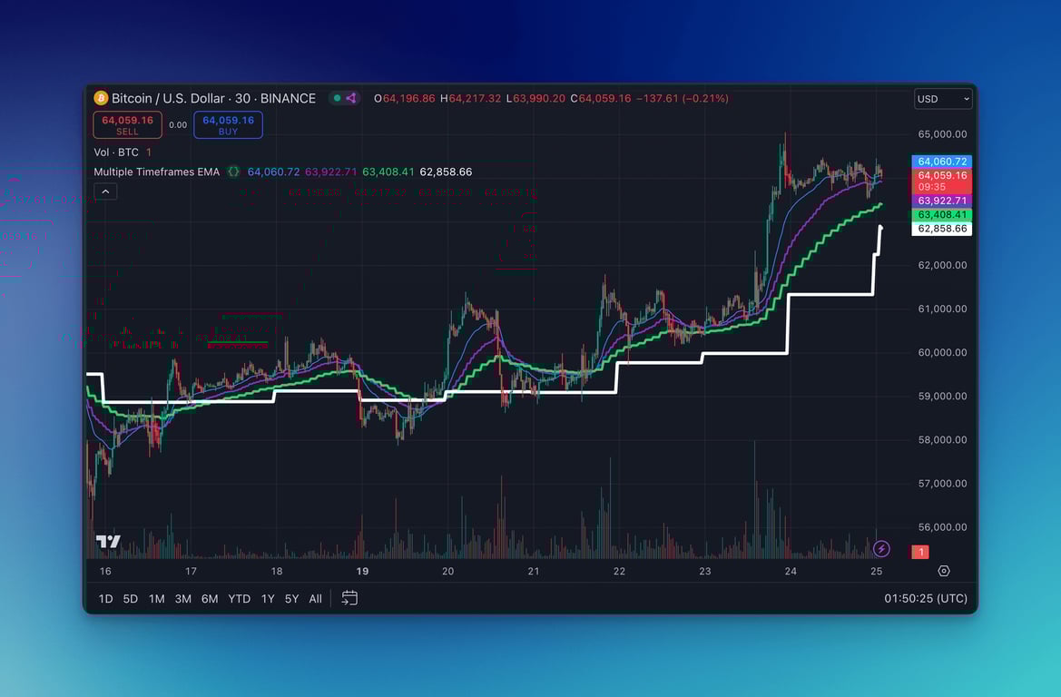Open timezone menu at 01:50:25 (UTC)

(925, 598)
